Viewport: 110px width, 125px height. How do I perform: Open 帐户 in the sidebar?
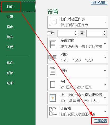(x=10, y=63)
